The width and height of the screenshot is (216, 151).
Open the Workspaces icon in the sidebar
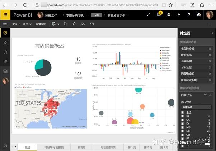tap(5, 71)
